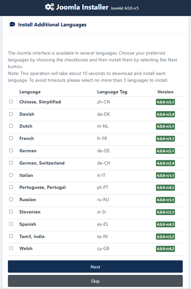Viewport: 191px width, 289px height.
Task: Click the Joomla Installer gears icon
Action: pyautogui.click(x=50, y=7)
